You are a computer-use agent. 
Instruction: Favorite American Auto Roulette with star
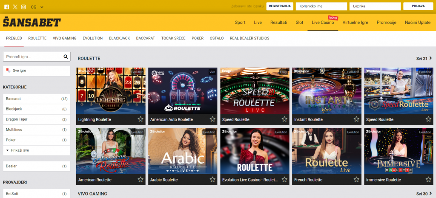212,119
